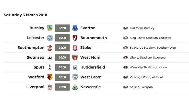The image size is (189, 106).
Task: Open the 10:00 Swansea match time
Action: 62,58
